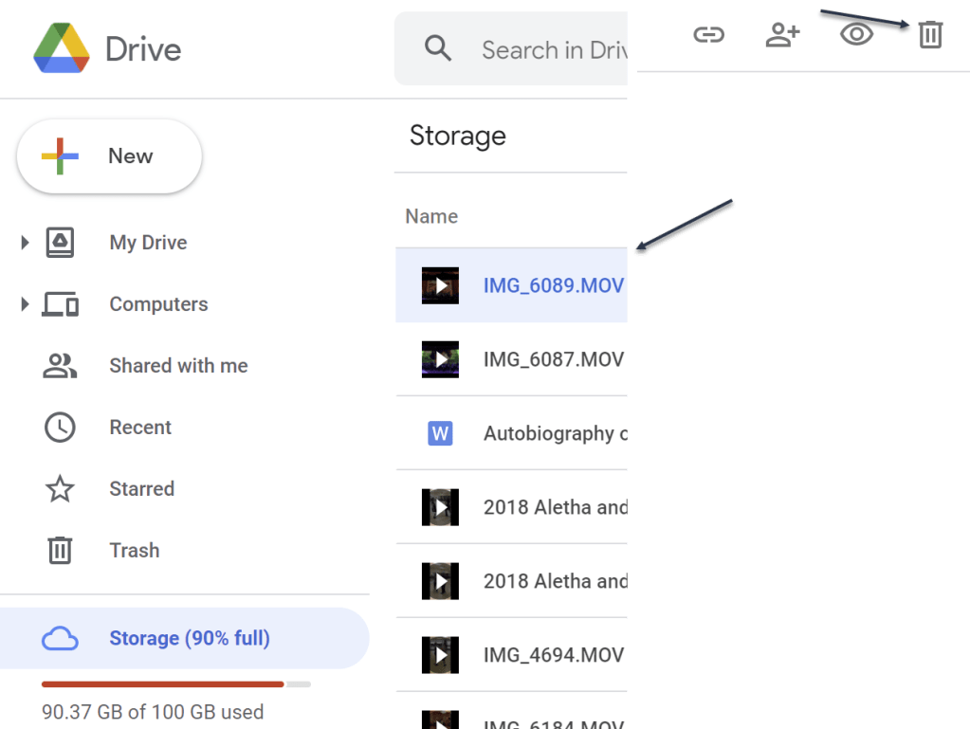Click inside the Search in Drive field

pos(550,50)
